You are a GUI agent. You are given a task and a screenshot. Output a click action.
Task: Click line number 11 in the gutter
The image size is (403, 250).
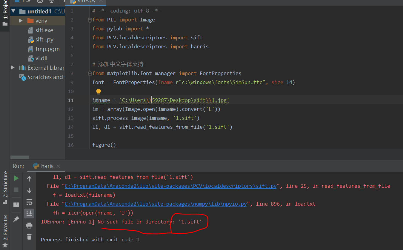pyautogui.click(x=70, y=100)
